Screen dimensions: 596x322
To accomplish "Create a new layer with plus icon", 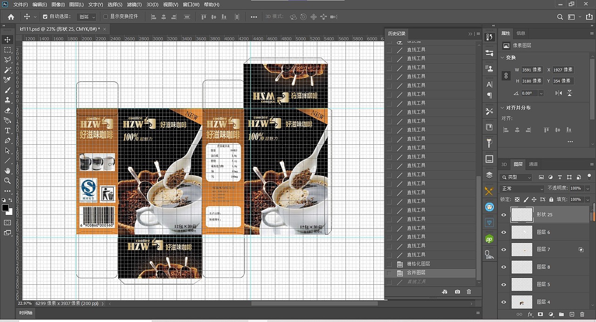I will click(572, 315).
